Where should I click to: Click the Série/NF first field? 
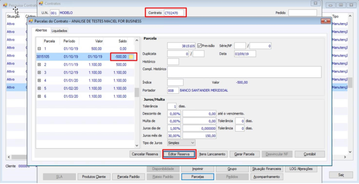(240, 46)
